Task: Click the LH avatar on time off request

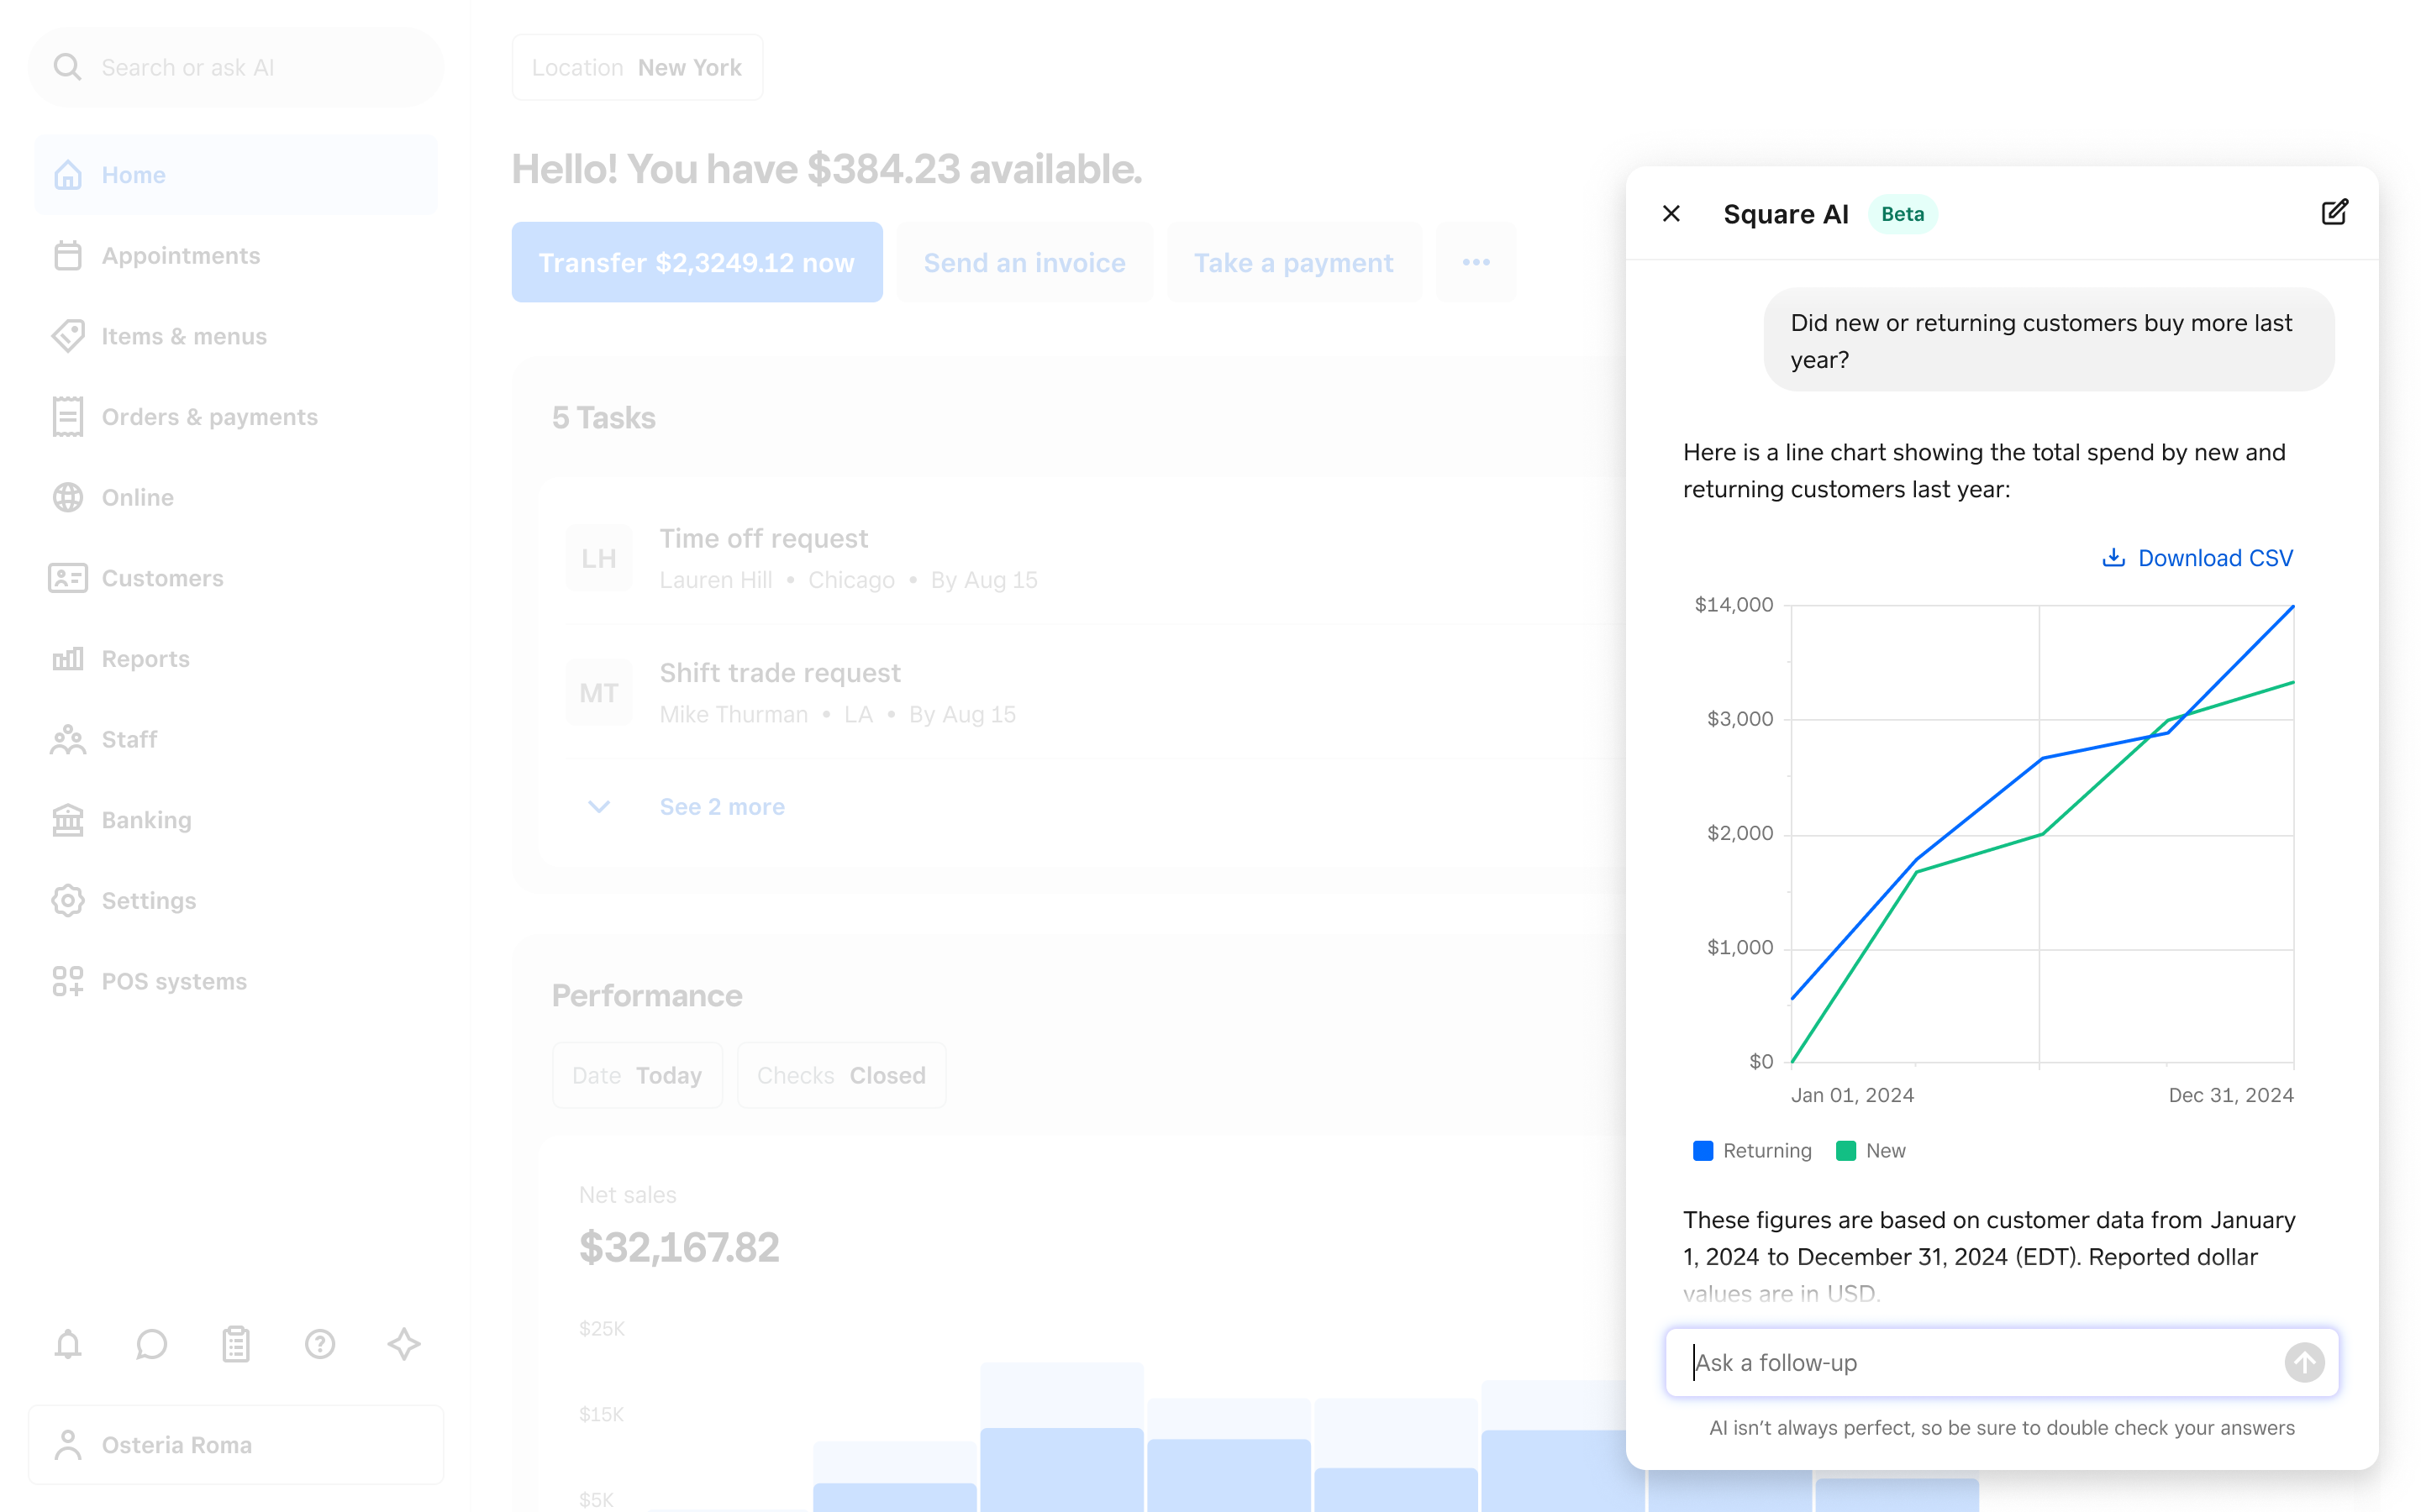Action: [x=598, y=558]
